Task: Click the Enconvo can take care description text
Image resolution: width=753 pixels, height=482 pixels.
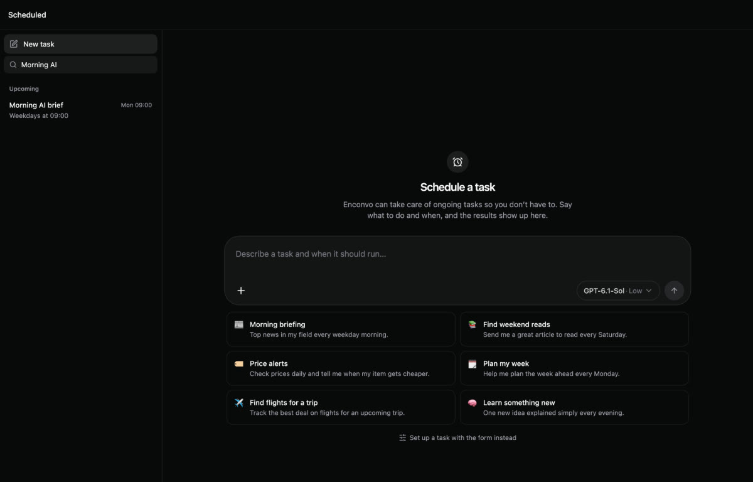Action: point(457,210)
